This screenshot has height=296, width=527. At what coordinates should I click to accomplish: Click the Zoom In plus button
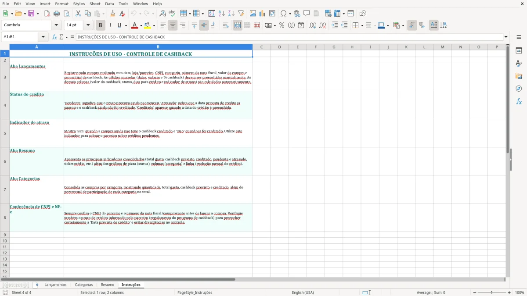509,292
